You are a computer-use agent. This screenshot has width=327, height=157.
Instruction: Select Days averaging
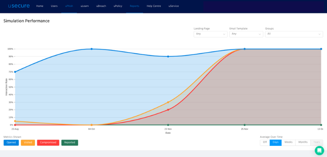pos(275,142)
